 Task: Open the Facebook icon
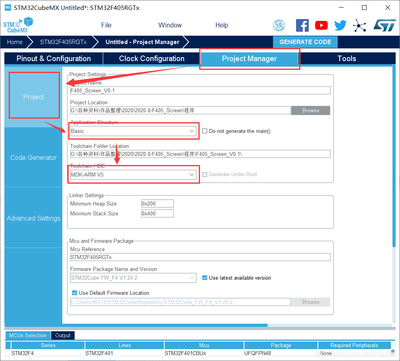tap(302, 25)
